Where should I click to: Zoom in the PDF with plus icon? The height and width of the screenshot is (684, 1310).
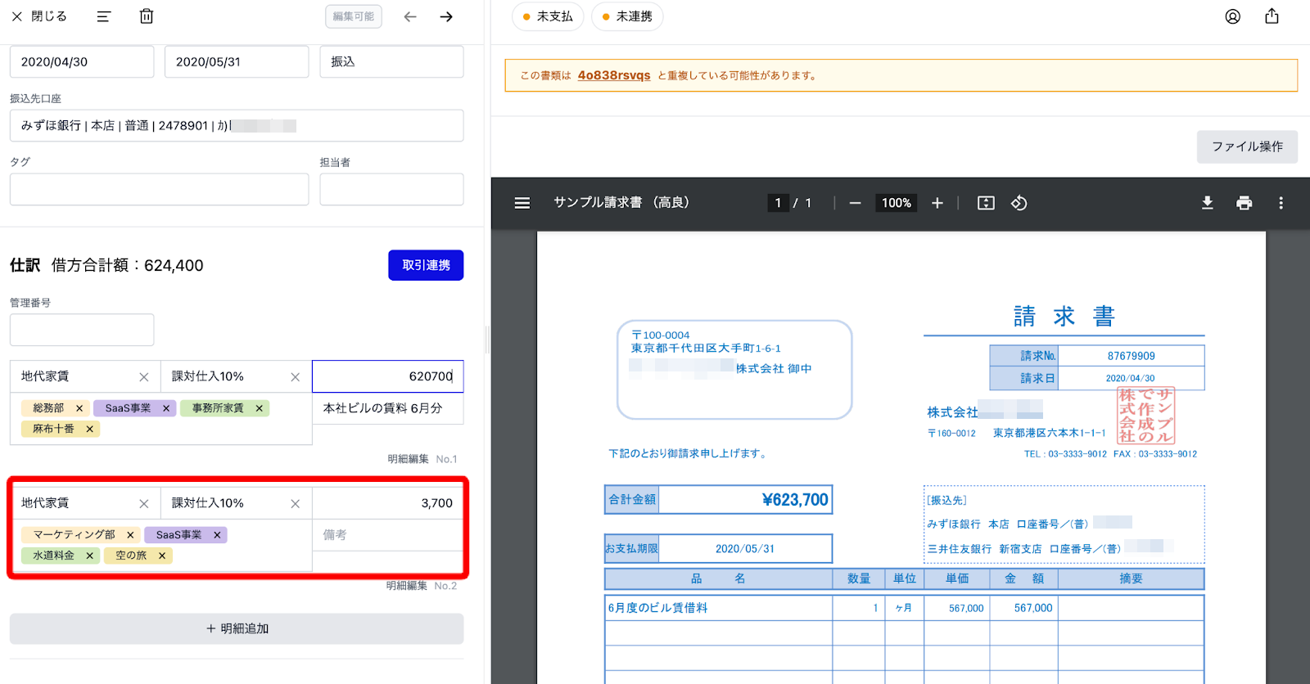[x=937, y=203]
